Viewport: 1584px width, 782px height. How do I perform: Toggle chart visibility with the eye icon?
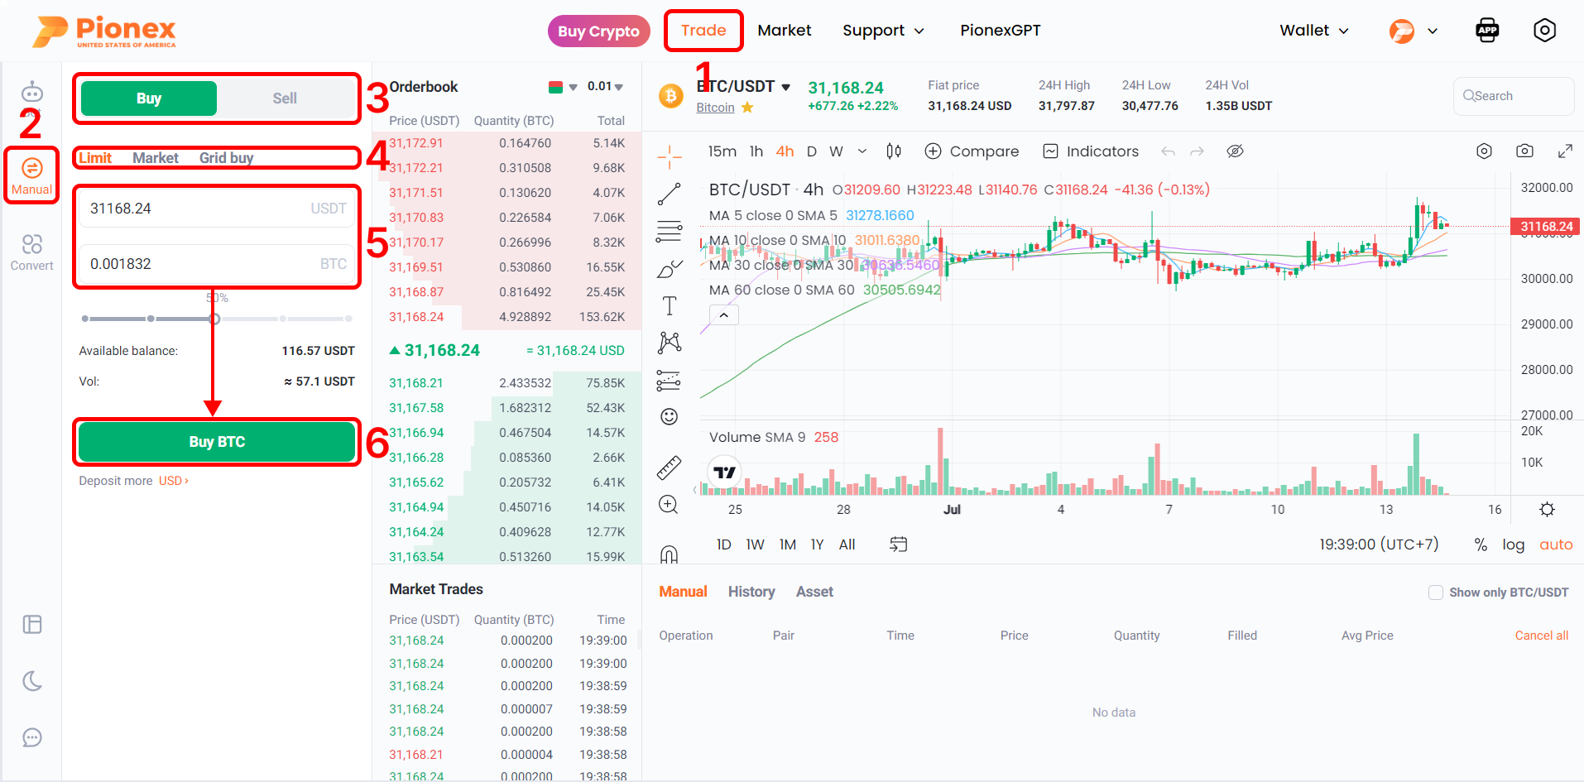(x=1235, y=151)
